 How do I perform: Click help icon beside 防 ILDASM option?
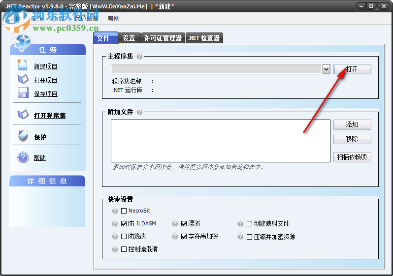pos(115,223)
